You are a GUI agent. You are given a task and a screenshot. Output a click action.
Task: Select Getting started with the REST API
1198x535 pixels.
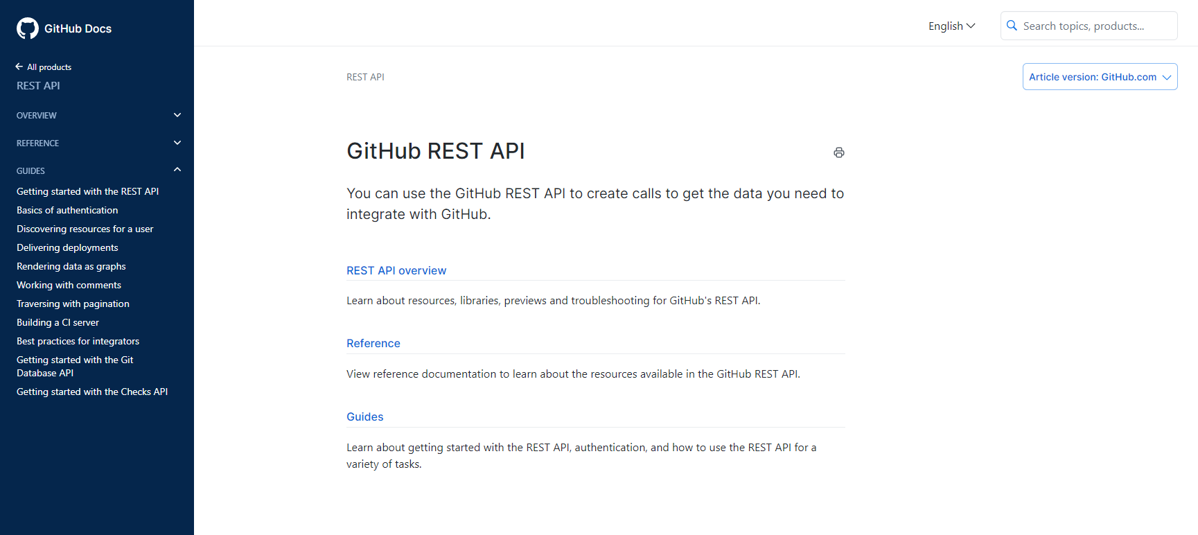[88, 191]
